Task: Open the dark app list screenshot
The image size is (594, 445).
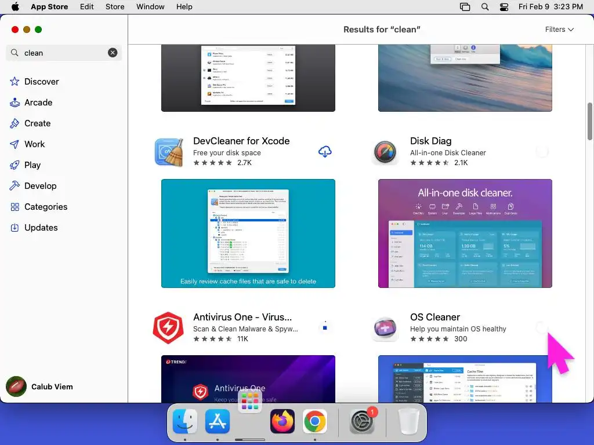Action: (x=248, y=78)
